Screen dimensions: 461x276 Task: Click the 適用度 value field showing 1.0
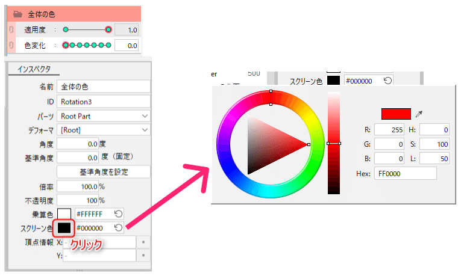(x=127, y=30)
